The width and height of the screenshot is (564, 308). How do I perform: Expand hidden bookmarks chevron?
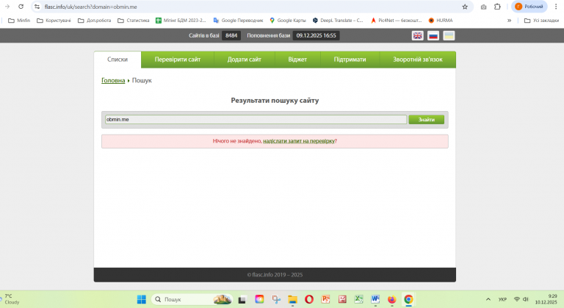tap(509, 21)
